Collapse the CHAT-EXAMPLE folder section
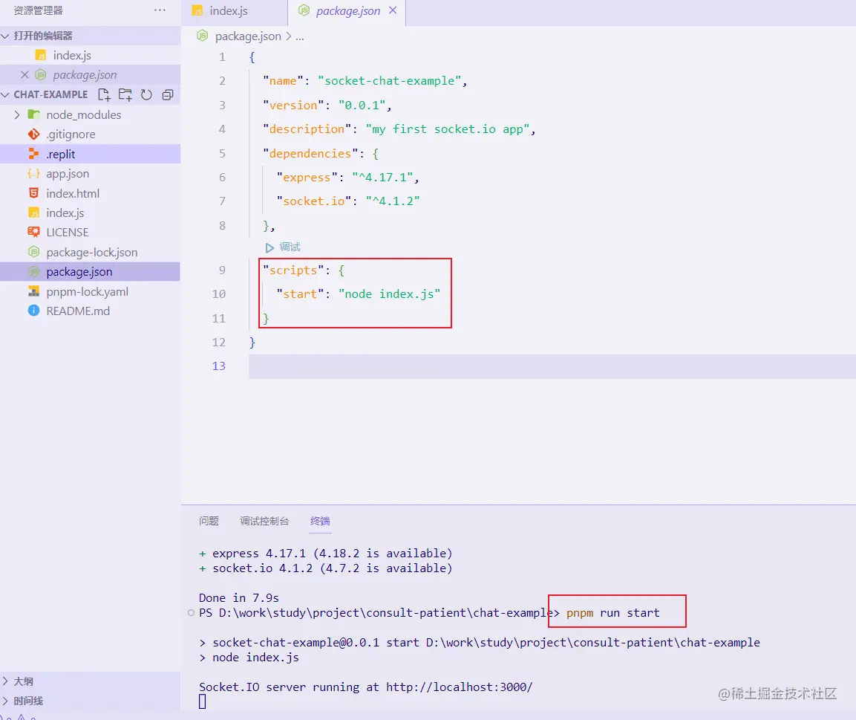Screen dimensions: 856x720 [x=5, y=95]
